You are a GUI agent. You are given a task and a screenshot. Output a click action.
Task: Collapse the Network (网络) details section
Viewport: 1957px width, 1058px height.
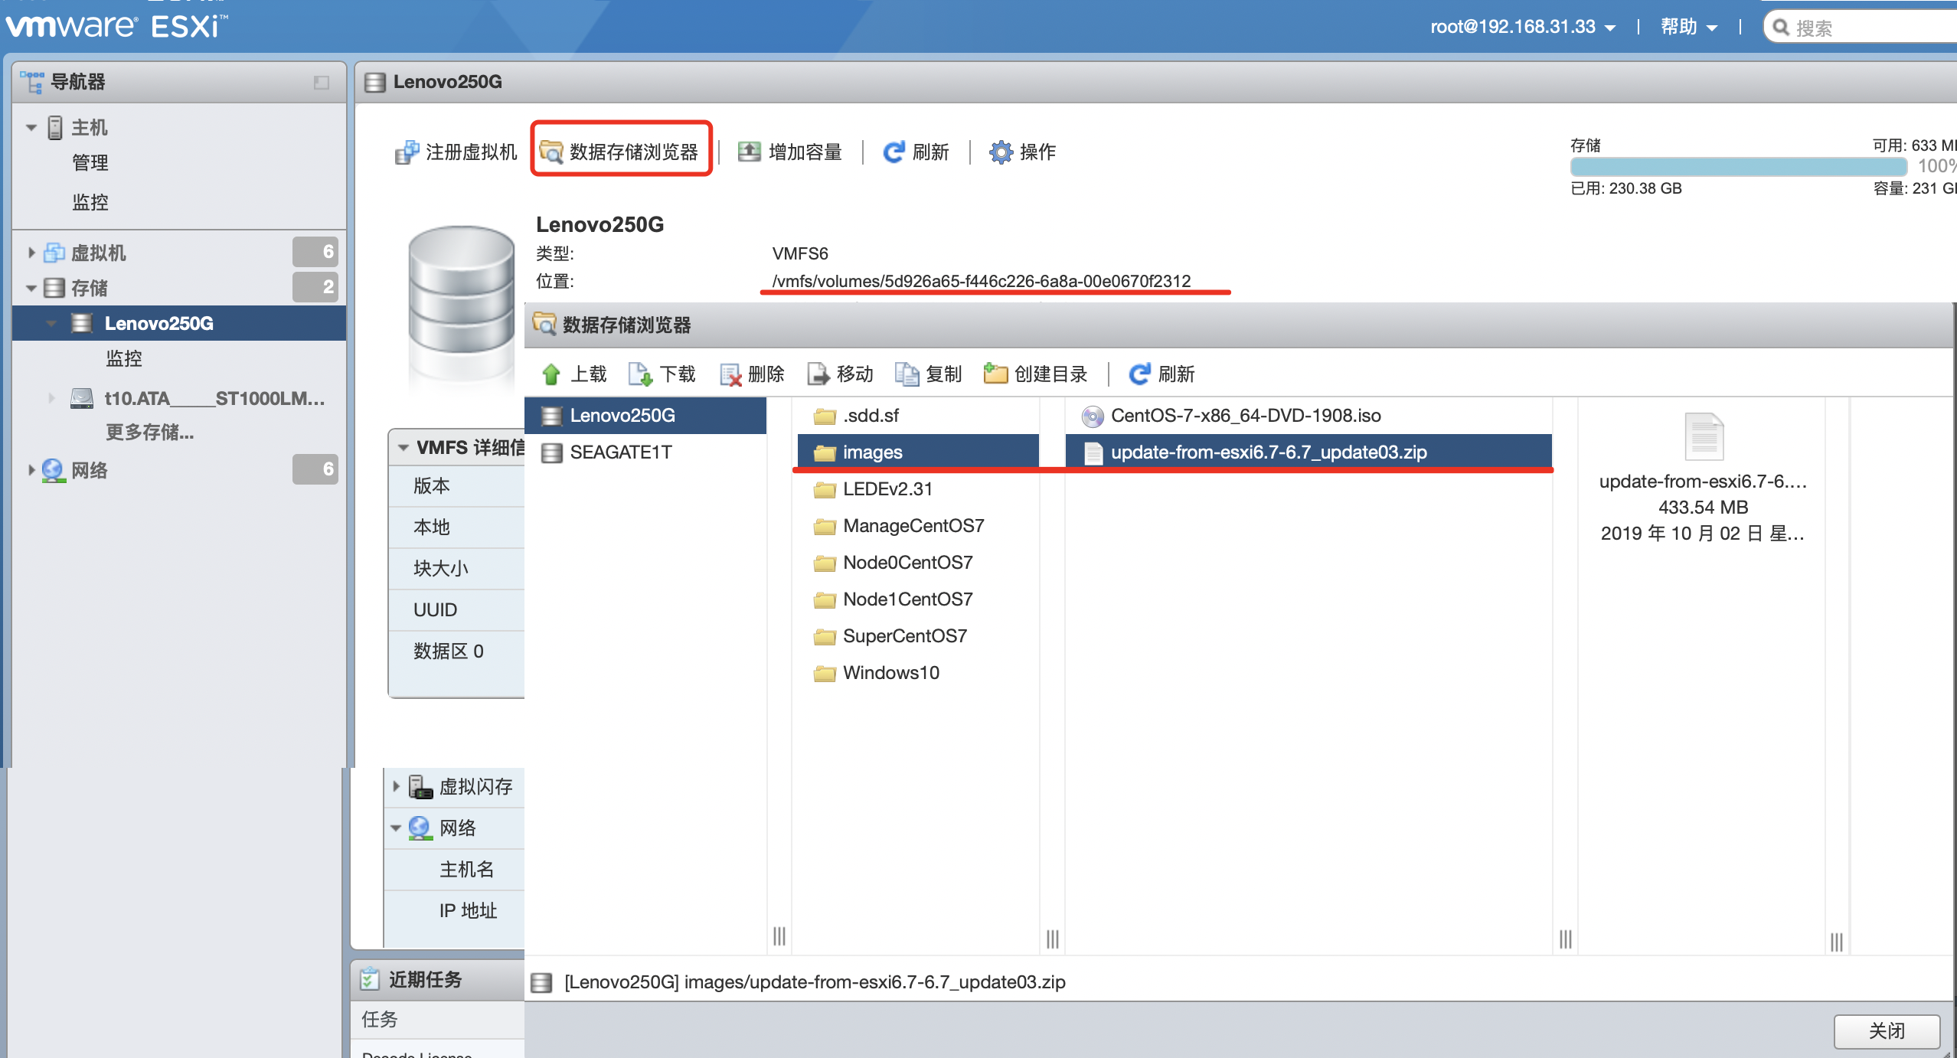396,828
